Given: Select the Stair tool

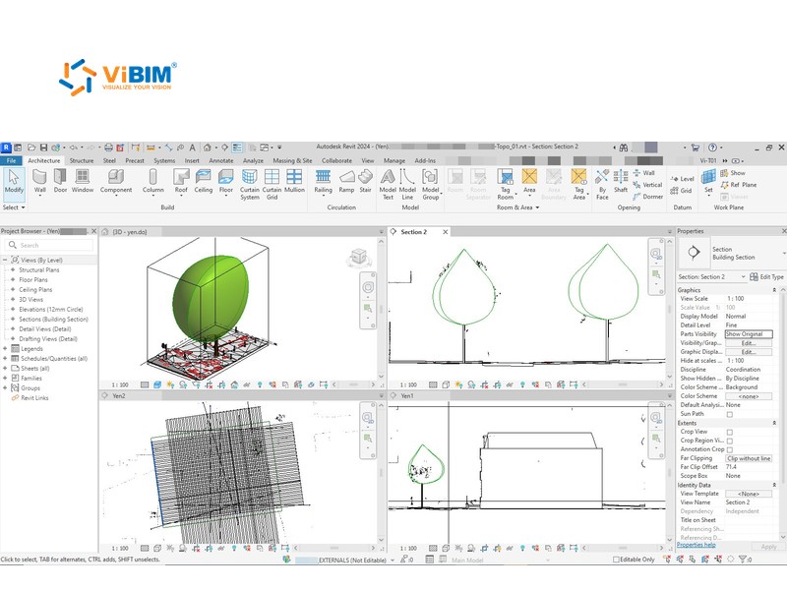Looking at the screenshot, I should coord(365,181).
